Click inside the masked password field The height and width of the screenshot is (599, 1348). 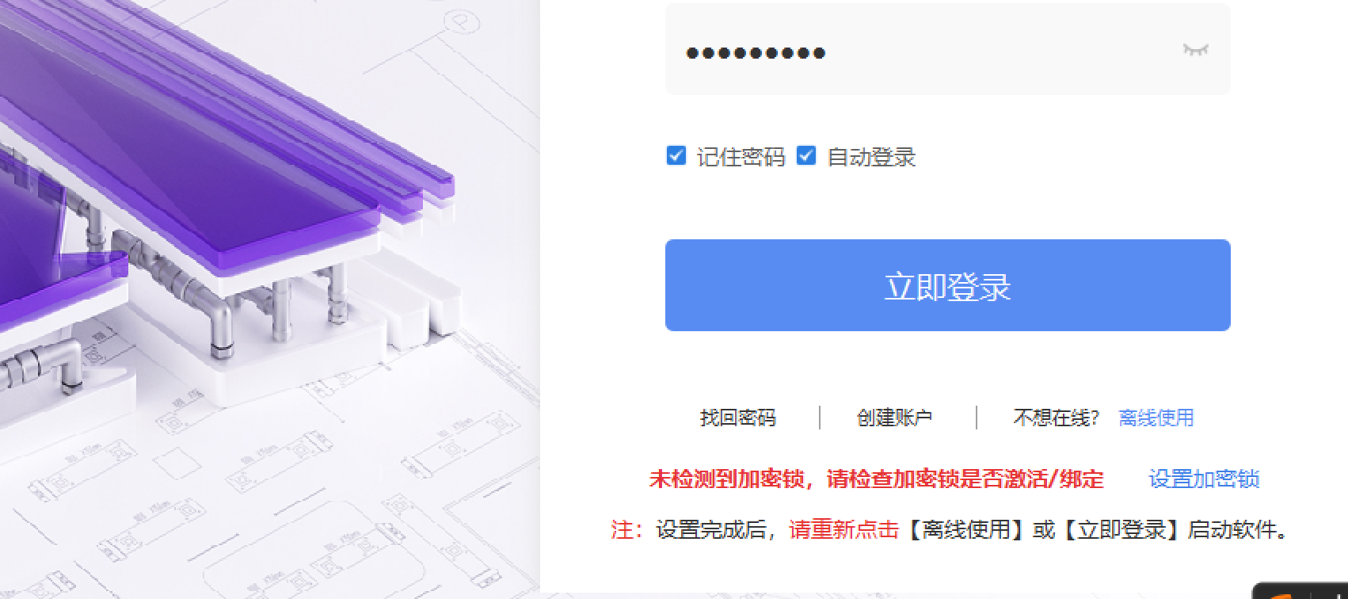947,49
